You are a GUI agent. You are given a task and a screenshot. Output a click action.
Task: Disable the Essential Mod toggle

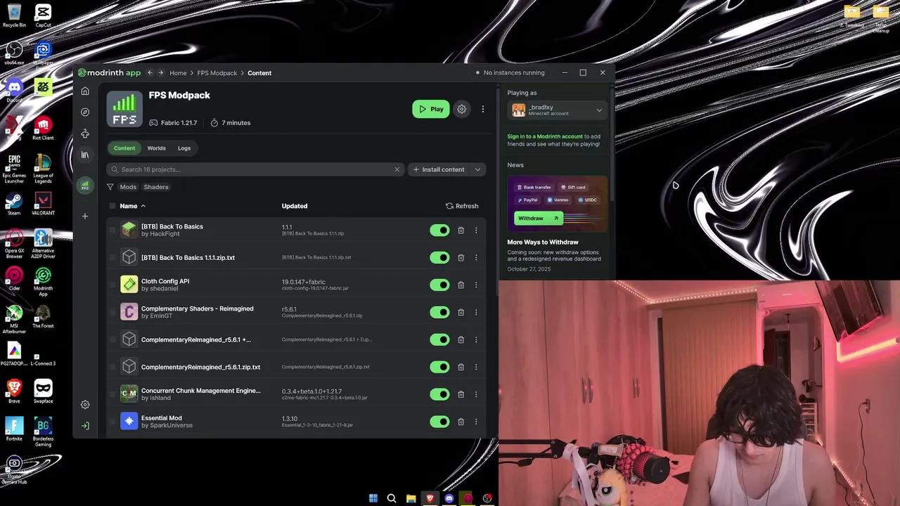(x=439, y=422)
